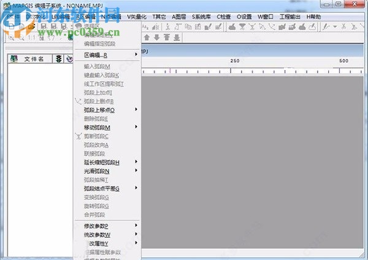
Task: Click the open folder toolbar icon
Action: [31, 26]
